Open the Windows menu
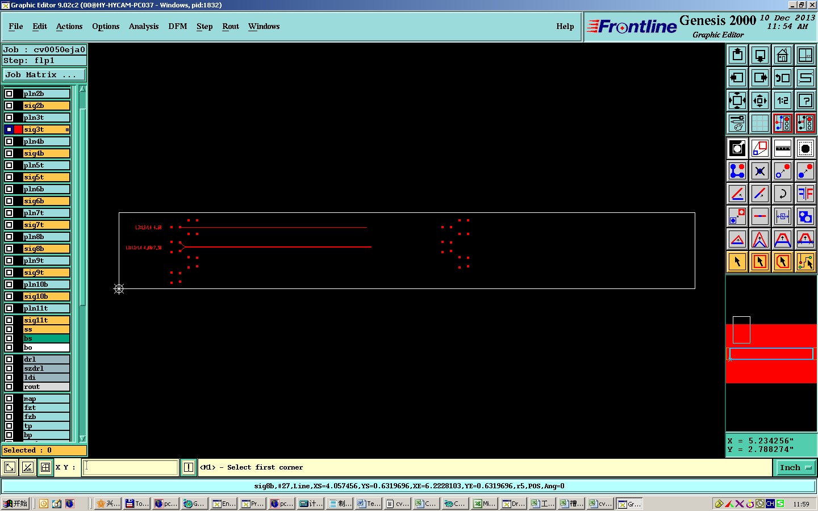This screenshot has width=818, height=511. pyautogui.click(x=264, y=26)
